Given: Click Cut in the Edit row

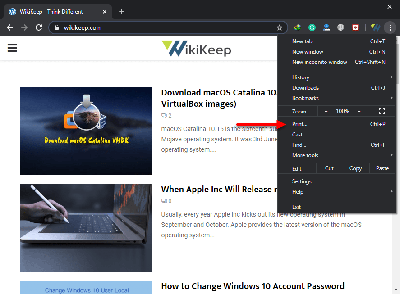Looking at the screenshot, I should (x=329, y=168).
